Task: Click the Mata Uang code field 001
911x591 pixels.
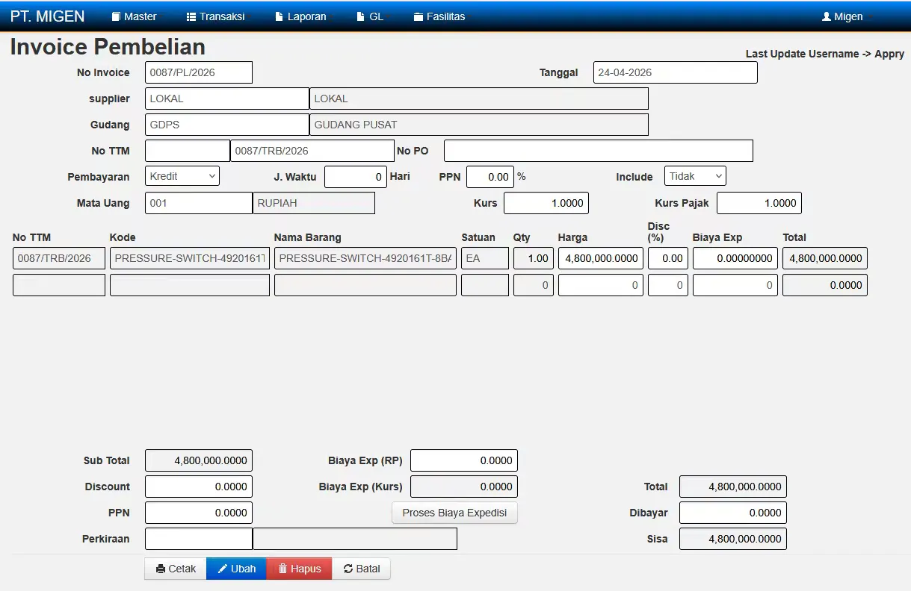Action: click(x=199, y=203)
